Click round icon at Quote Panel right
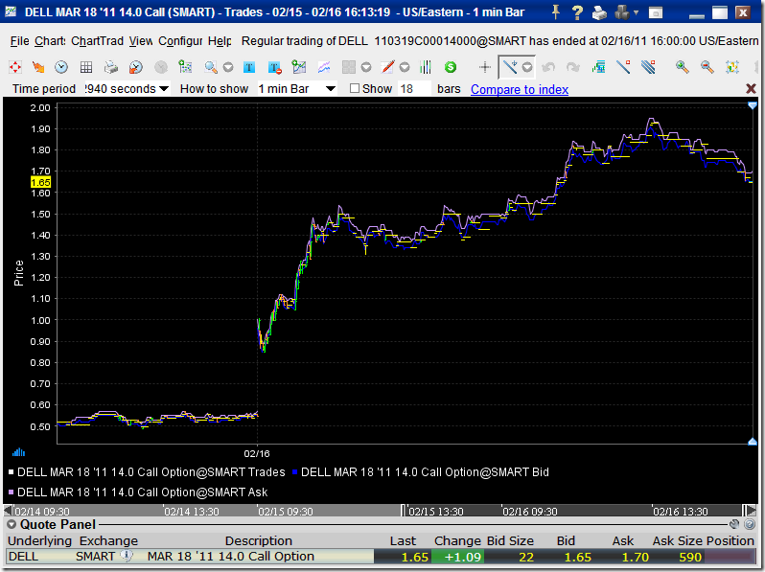 tap(734, 524)
